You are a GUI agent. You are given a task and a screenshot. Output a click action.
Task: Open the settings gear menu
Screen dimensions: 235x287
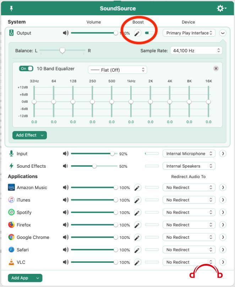click(x=221, y=8)
